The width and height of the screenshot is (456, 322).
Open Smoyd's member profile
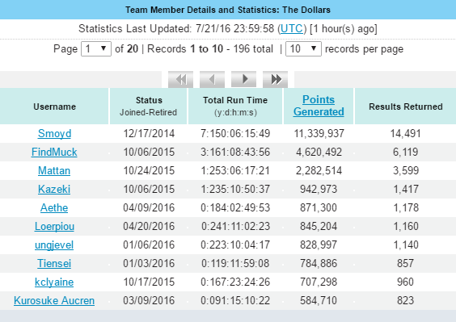pyautogui.click(x=54, y=134)
